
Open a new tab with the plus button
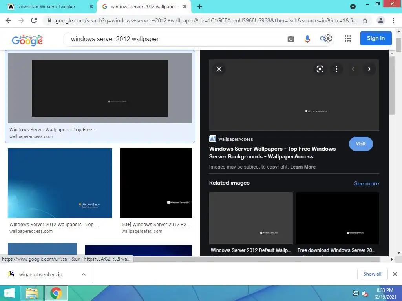200,7
